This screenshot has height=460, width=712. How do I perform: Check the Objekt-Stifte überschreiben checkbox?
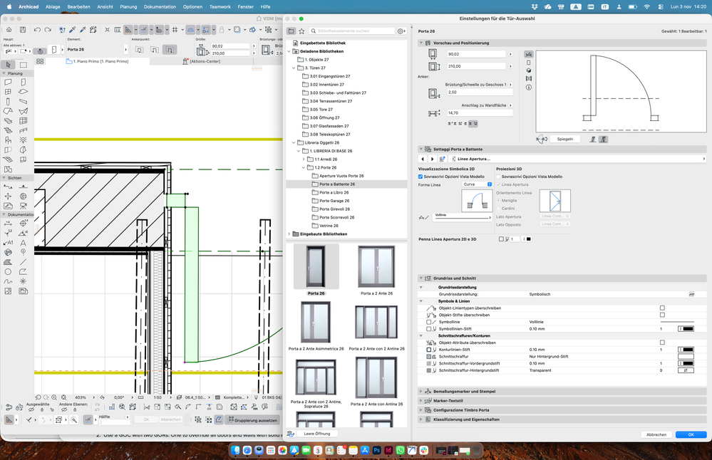point(661,315)
